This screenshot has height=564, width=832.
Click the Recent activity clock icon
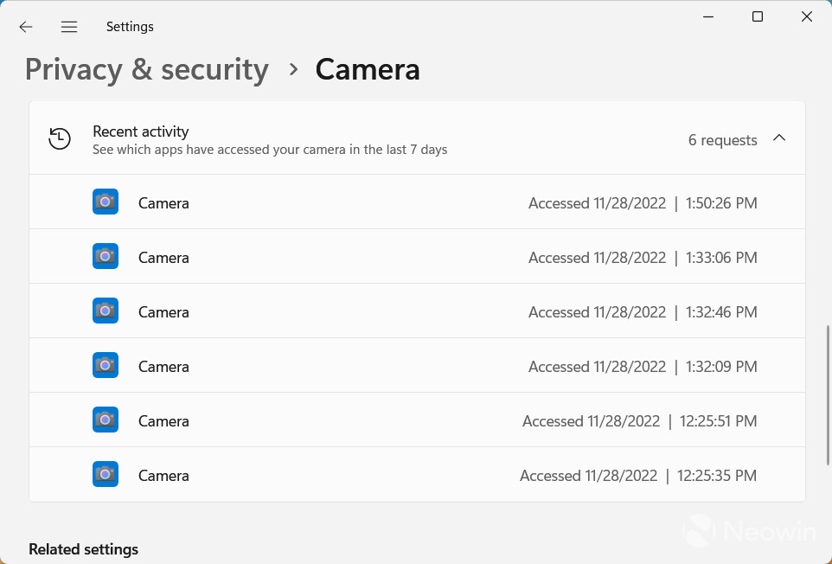click(60, 138)
